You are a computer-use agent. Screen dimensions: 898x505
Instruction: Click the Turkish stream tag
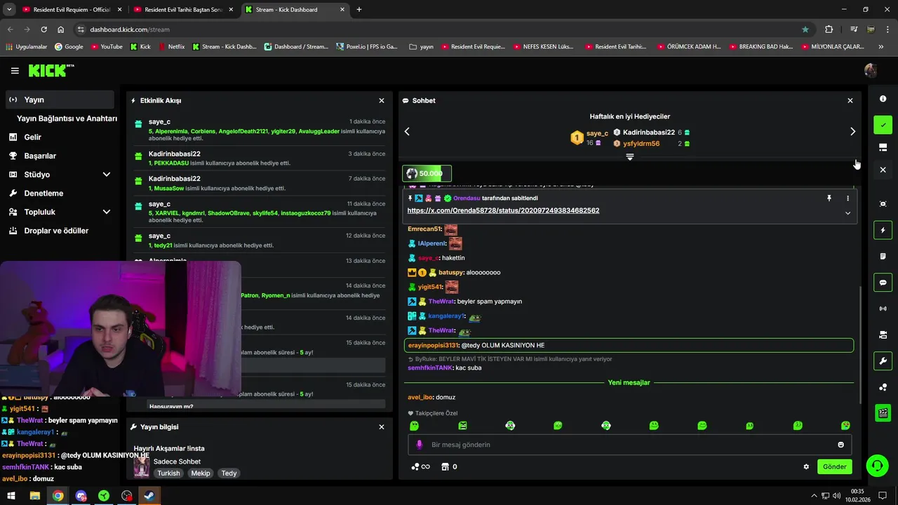pos(168,473)
